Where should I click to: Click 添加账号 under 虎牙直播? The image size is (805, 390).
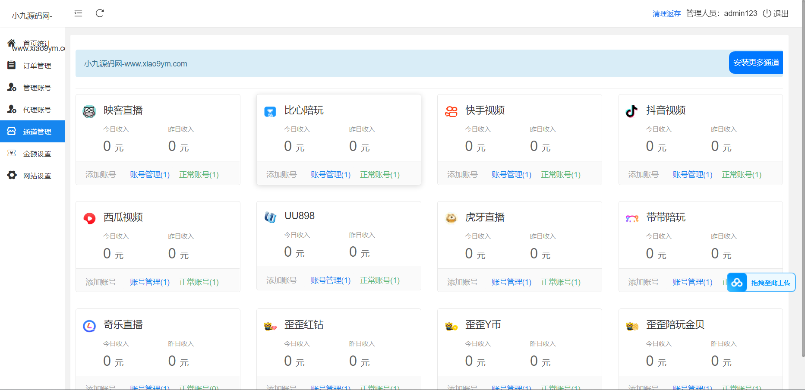pos(462,282)
